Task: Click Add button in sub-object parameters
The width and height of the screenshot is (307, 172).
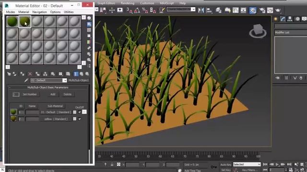Action: (53, 95)
